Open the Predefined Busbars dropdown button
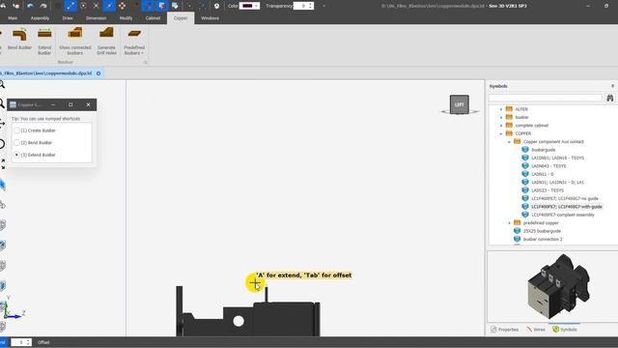Screen dimensions: 618x348 (134, 40)
